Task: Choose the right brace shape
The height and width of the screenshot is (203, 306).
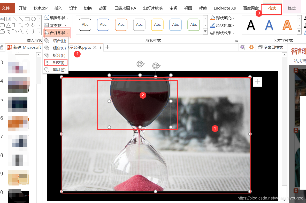Action: click(33, 31)
